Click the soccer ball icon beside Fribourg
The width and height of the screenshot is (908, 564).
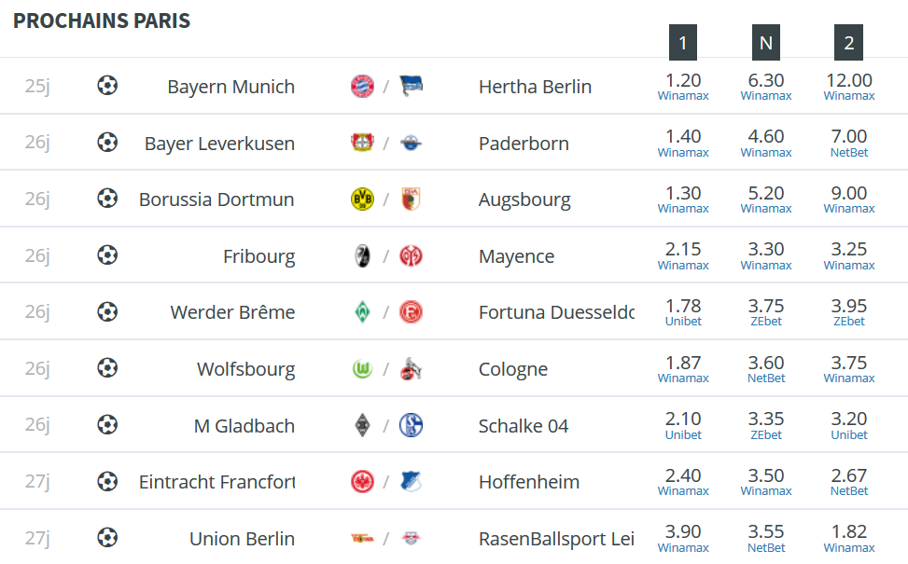coord(107,255)
